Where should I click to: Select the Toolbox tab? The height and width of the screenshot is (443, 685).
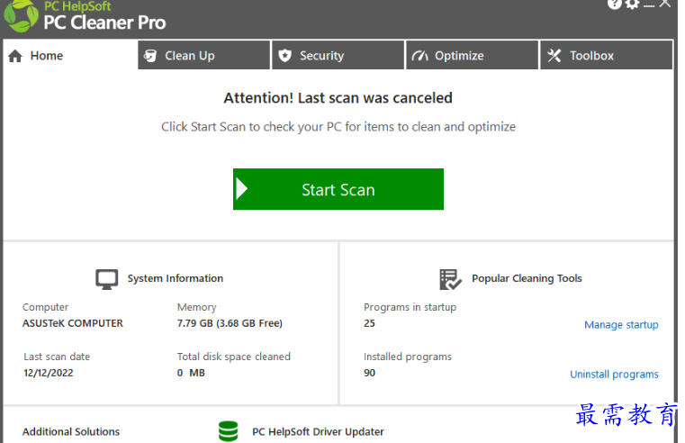coord(607,56)
